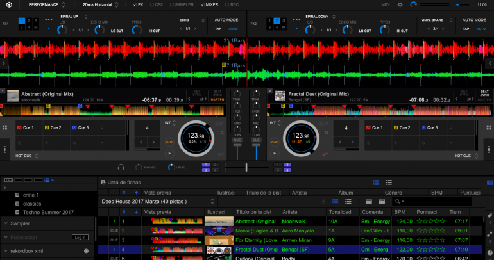Click AUTO on the FX2 auto mode
Image resolution: width=494 pixels, height=260 pixels.
[x=481, y=29]
